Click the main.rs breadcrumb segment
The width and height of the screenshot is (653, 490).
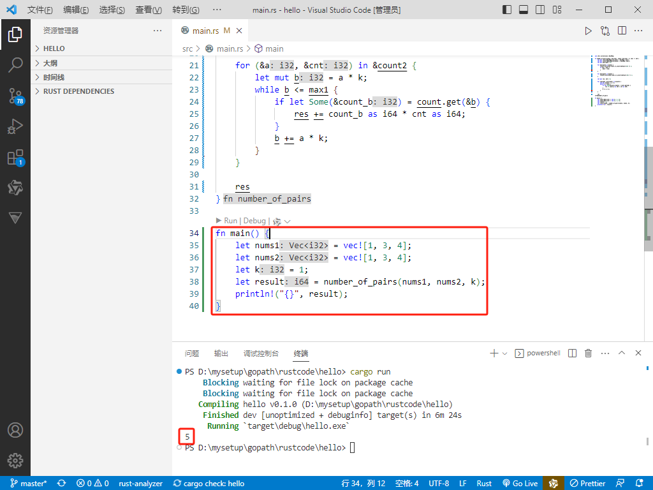224,48
